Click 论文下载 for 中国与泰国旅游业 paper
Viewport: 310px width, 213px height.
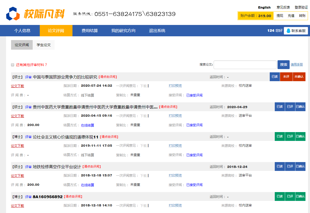[17, 86]
